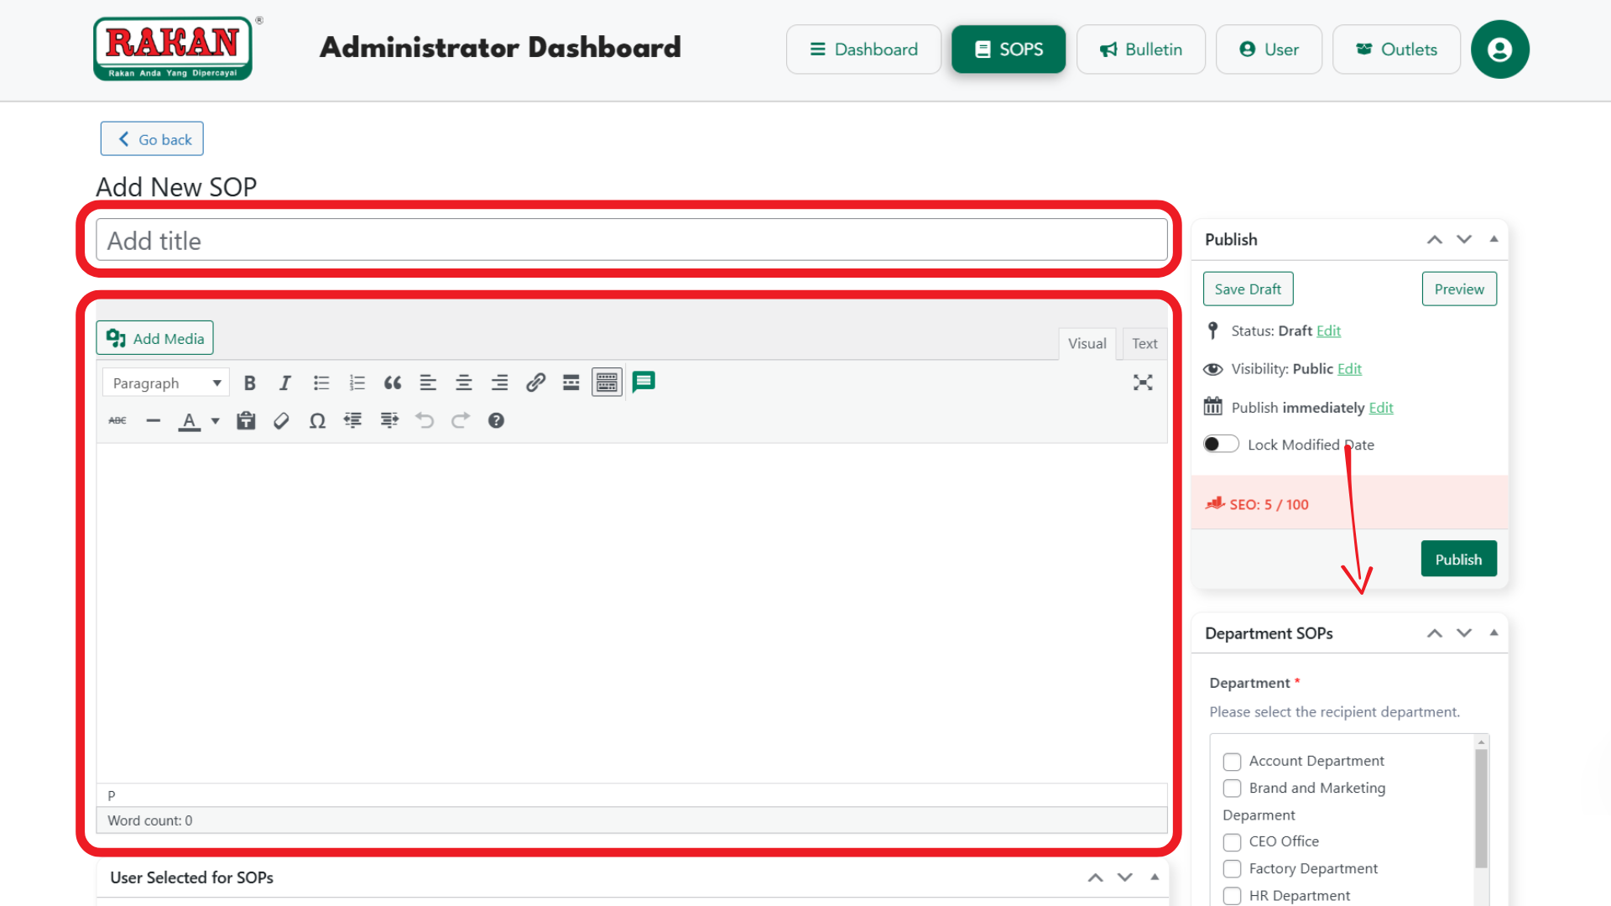Open keyboard shortcuts help icon
This screenshot has width=1611, height=906.
[x=496, y=421]
